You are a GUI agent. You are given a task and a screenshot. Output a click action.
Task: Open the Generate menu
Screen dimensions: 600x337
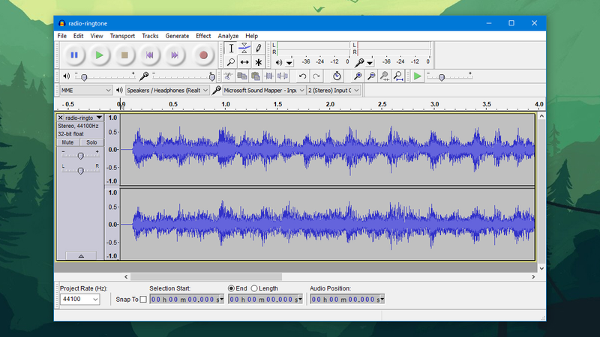coord(177,36)
